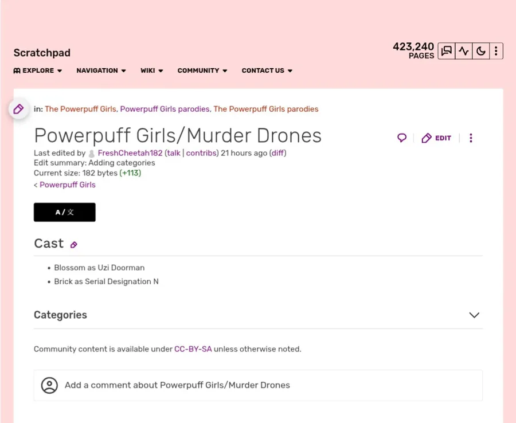Screen dimensions: 516x423
Task: Open the FreshCheetah182 user link
Action: [130, 153]
